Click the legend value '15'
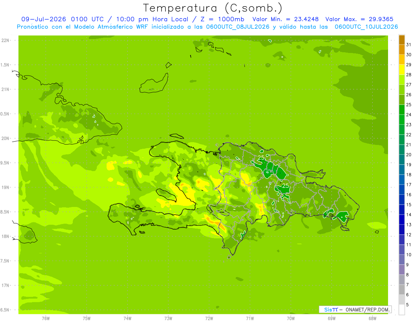Viewport: 418px width, 323px height. click(409, 205)
